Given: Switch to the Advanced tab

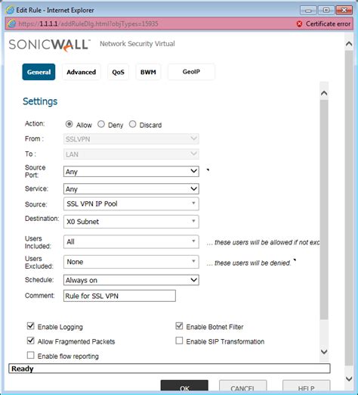Looking at the screenshot, I should (x=82, y=72).
